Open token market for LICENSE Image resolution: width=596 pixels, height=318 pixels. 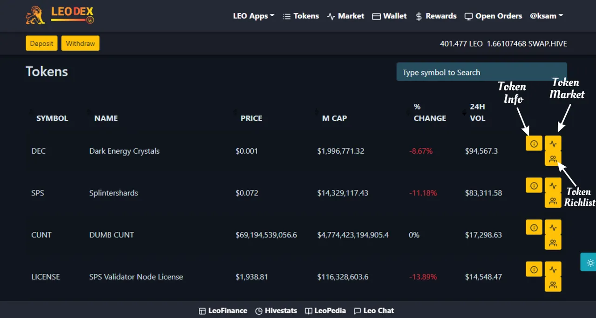pyautogui.click(x=553, y=269)
